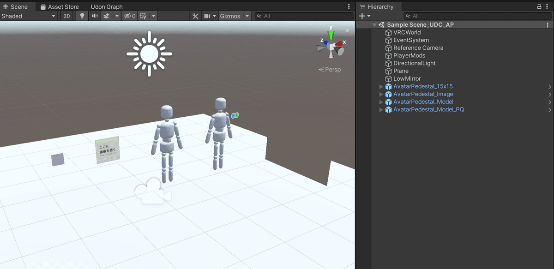Viewport: 554px width, 269px height.
Task: Select the directional light sun gizmo
Action: point(149,54)
